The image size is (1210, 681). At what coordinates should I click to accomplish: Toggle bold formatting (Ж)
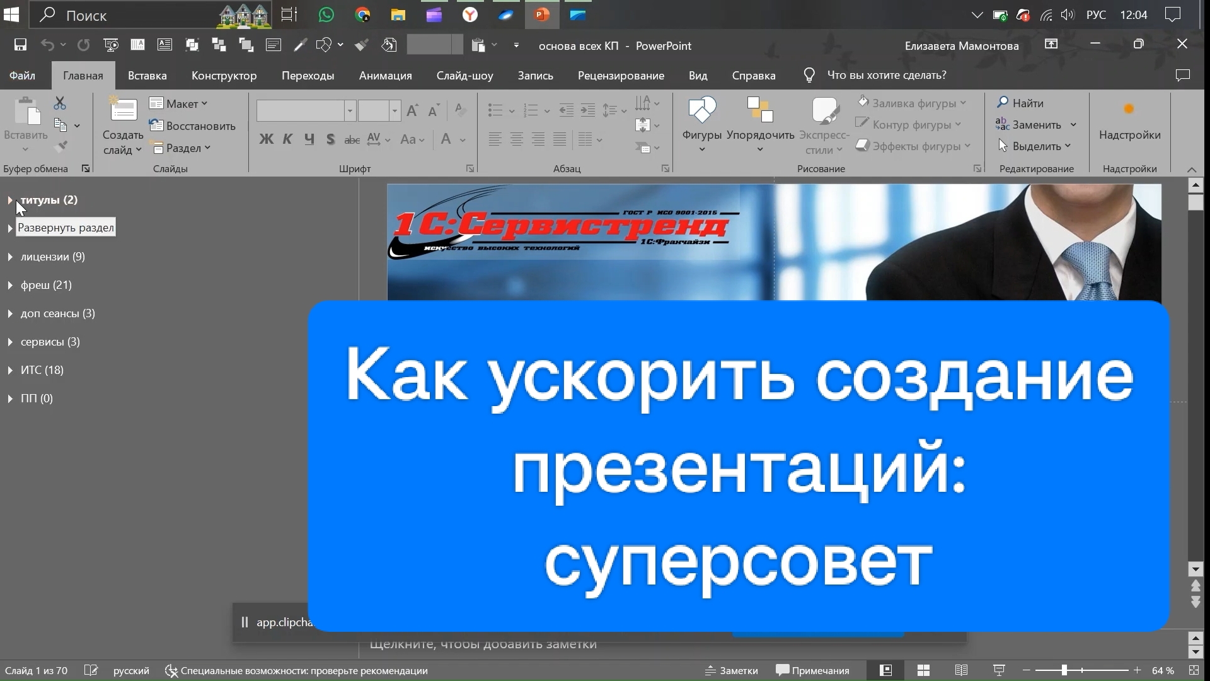click(x=266, y=139)
